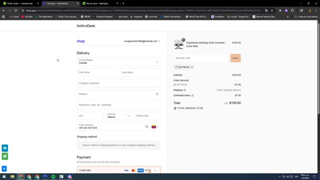Image resolution: width=320 pixels, height=180 pixels.
Task: Expand the system tray hidden icons arrow
Action: [x=279, y=176]
